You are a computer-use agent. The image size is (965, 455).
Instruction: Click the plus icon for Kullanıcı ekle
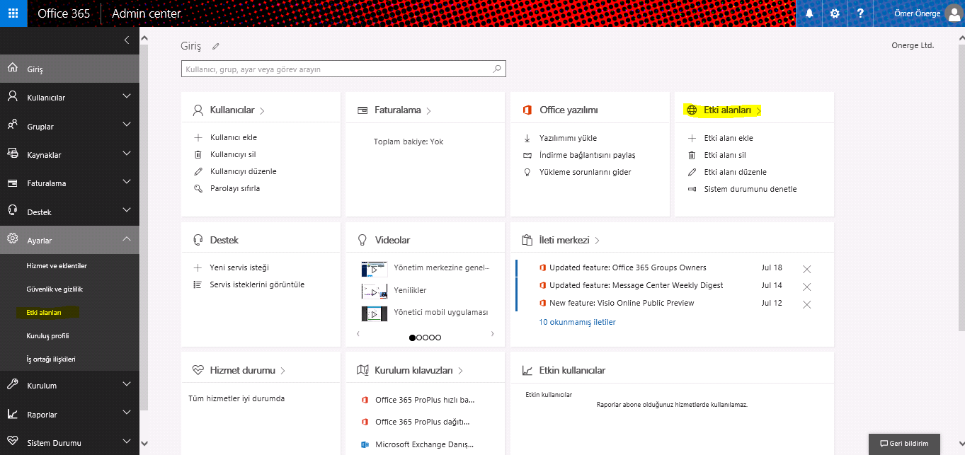click(198, 138)
